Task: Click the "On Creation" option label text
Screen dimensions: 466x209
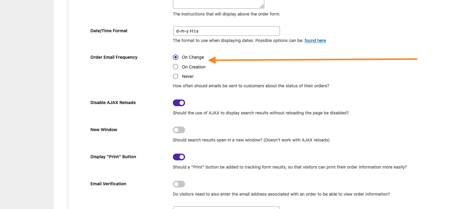Action: (194, 67)
